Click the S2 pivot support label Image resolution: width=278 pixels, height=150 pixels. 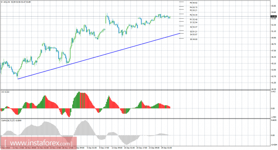[x=194, y=27]
